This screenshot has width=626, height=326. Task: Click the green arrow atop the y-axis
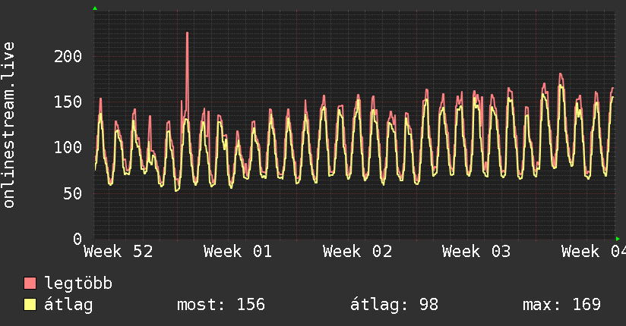(x=95, y=8)
